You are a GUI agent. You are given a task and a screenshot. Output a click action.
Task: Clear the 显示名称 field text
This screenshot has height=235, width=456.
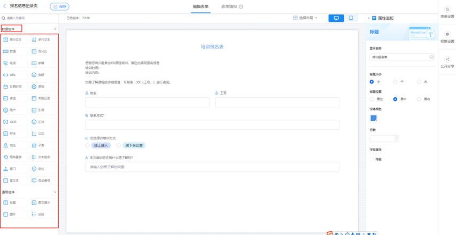click(x=431, y=57)
